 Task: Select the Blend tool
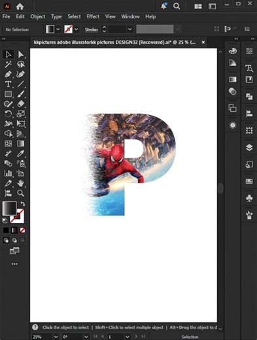pos(8,163)
